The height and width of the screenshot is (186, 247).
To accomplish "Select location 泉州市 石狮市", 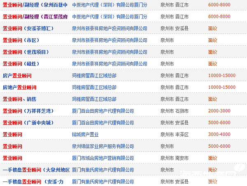I will [x=175, y=111].
